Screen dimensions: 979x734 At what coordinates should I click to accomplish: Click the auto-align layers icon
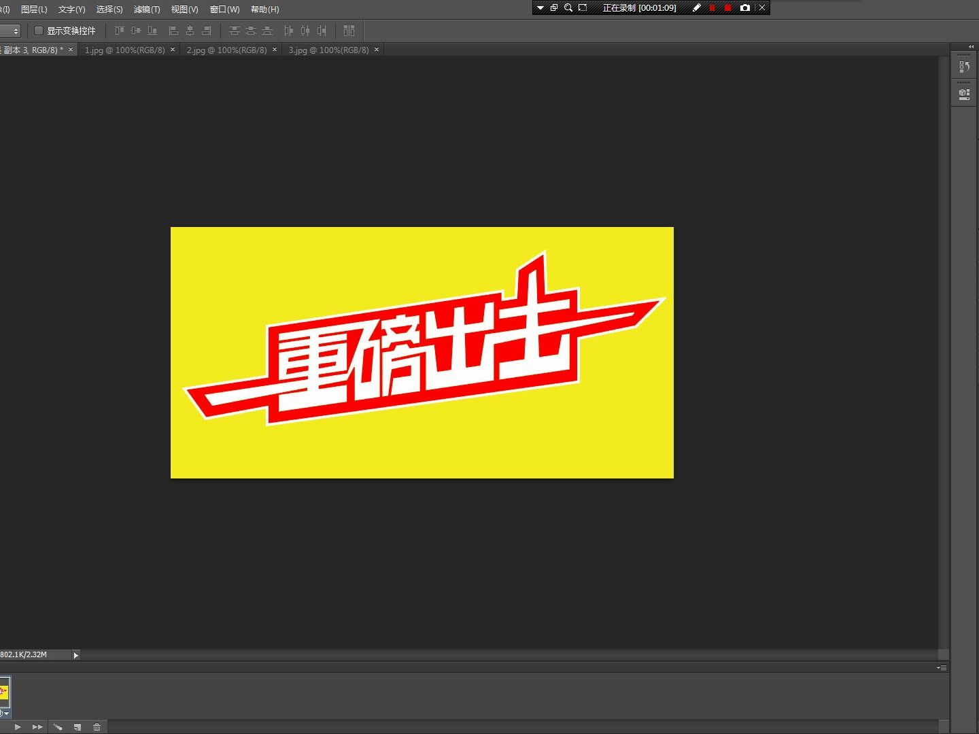point(349,31)
